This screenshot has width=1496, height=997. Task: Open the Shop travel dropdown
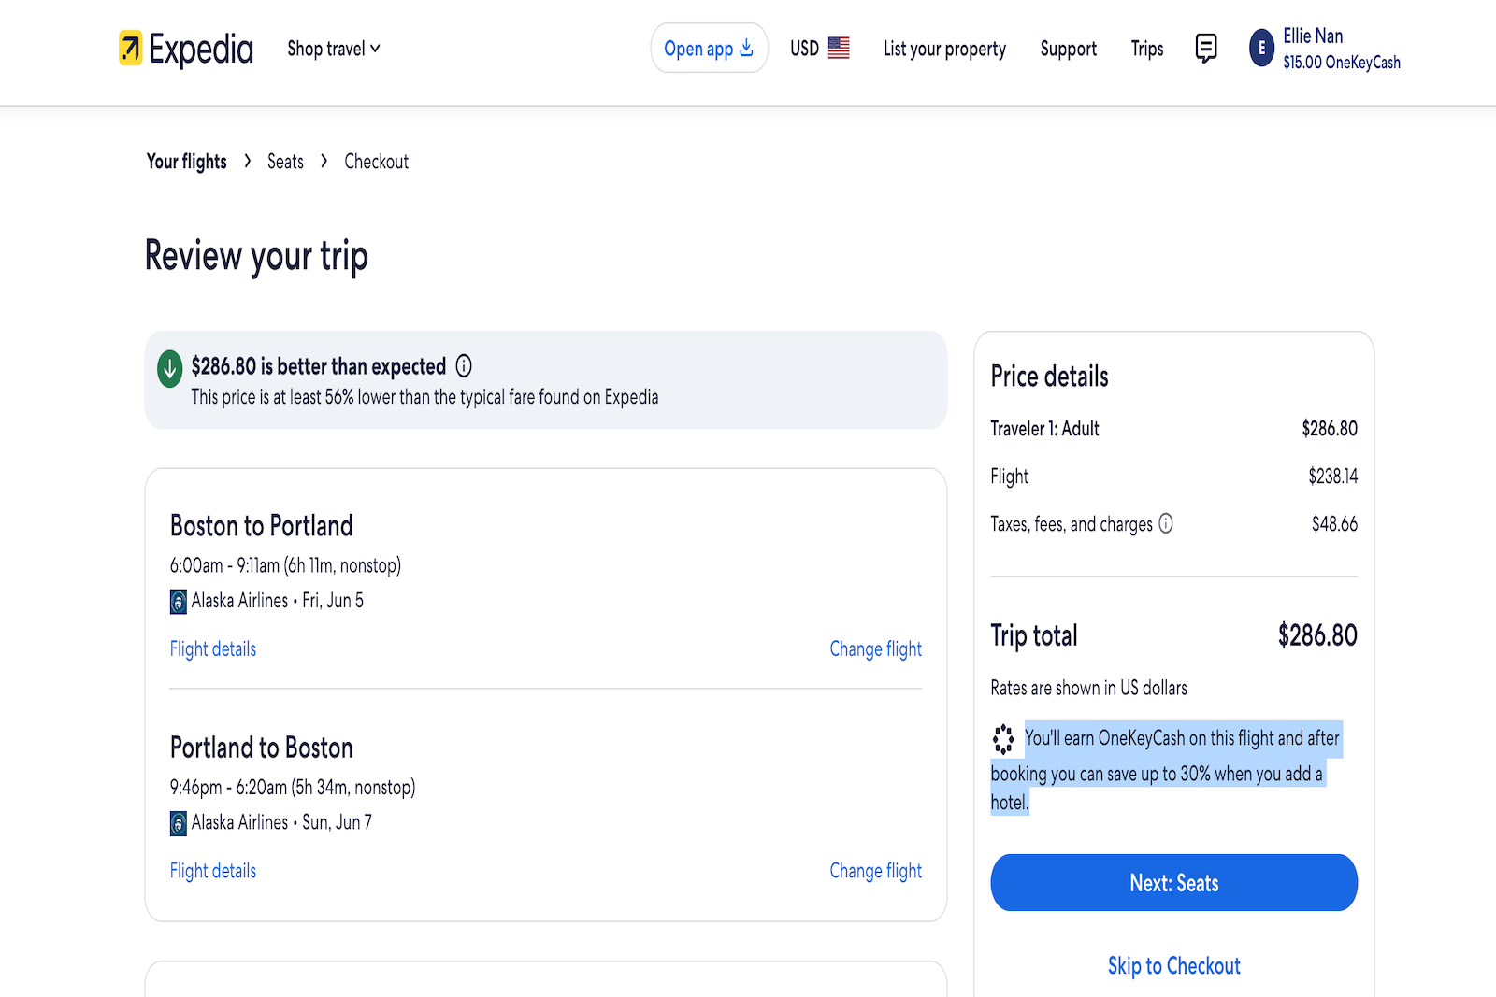332,49
